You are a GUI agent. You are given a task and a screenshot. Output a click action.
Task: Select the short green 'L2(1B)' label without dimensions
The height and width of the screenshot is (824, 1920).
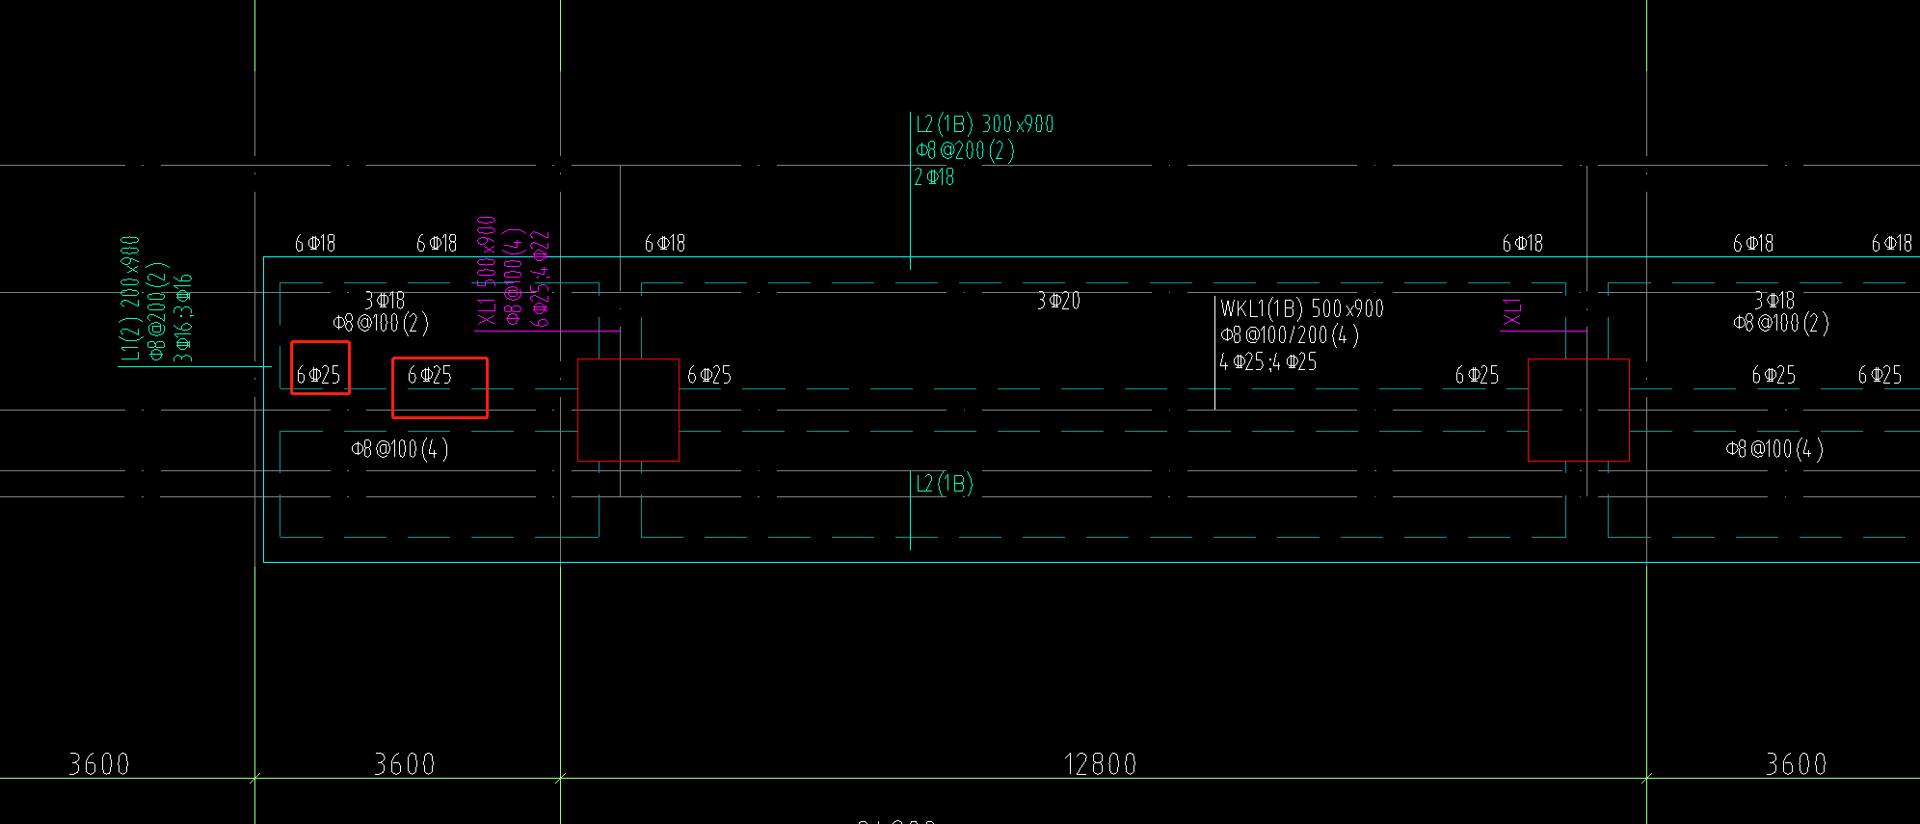(x=945, y=484)
